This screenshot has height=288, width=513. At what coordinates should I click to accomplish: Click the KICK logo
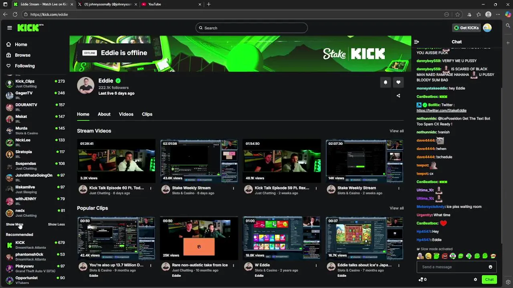[30, 28]
